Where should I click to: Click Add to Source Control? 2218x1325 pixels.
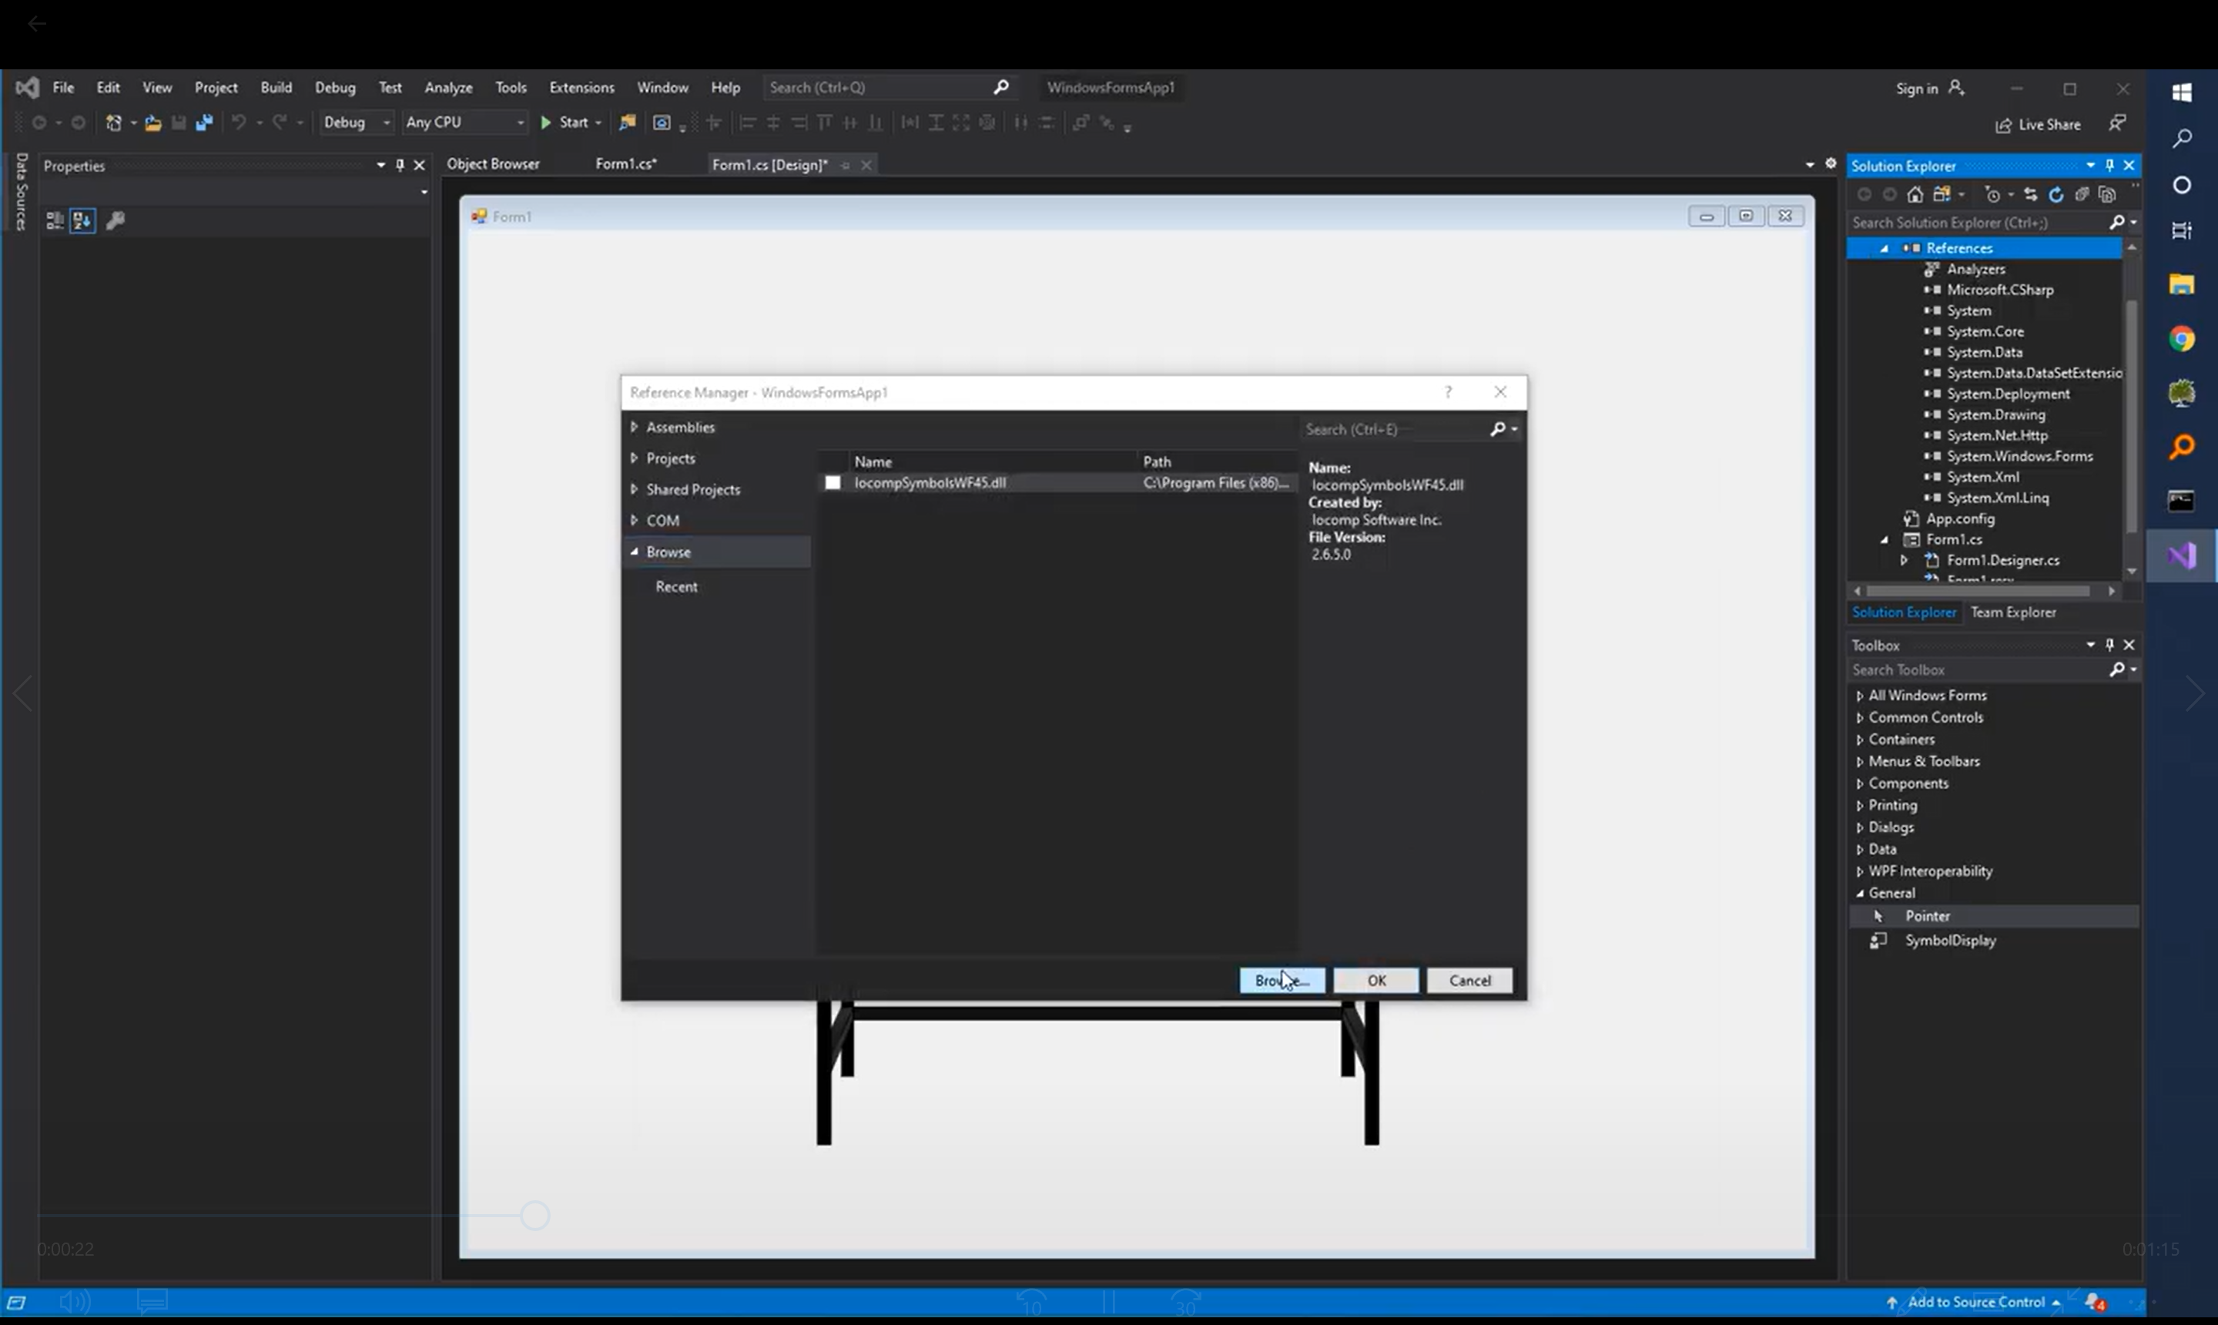pos(1975,1302)
